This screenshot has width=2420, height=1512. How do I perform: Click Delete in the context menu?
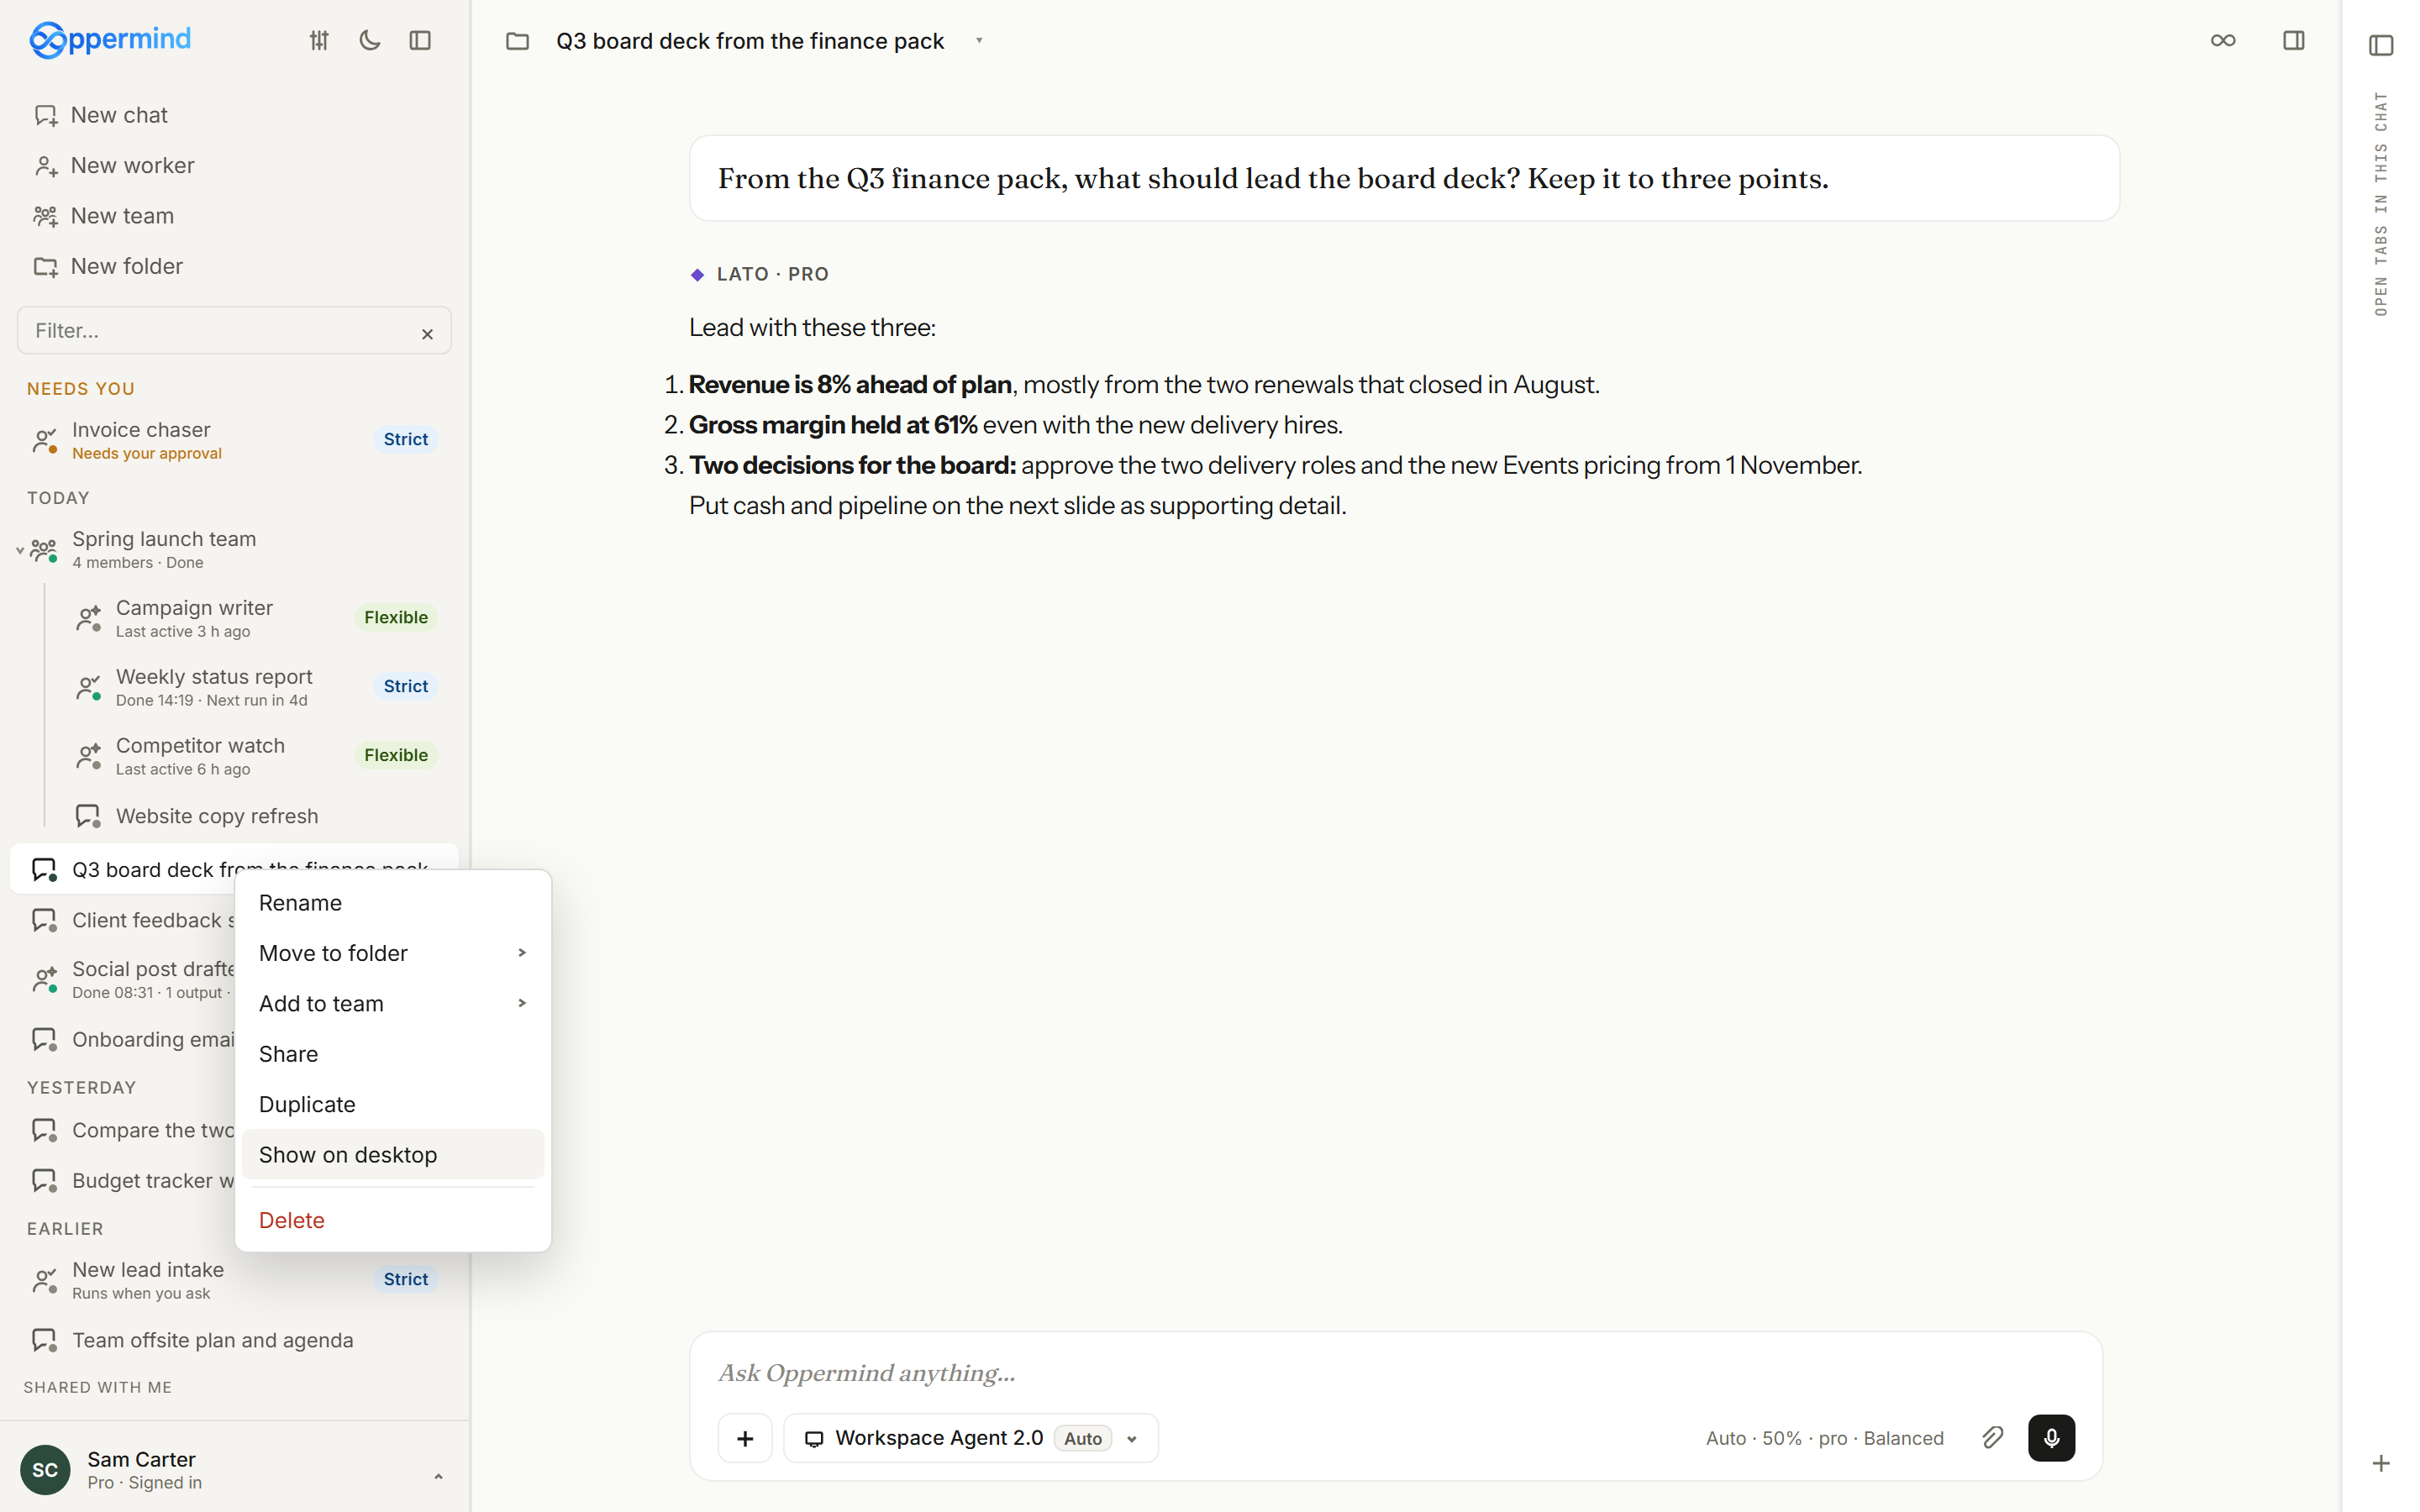pyautogui.click(x=392, y=1220)
